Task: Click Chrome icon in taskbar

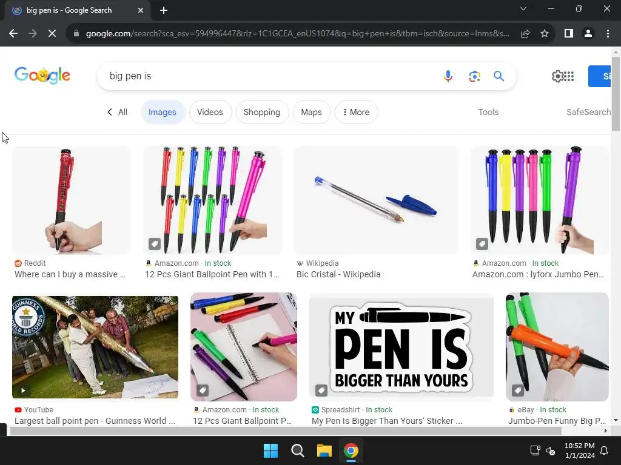Action: tap(351, 450)
